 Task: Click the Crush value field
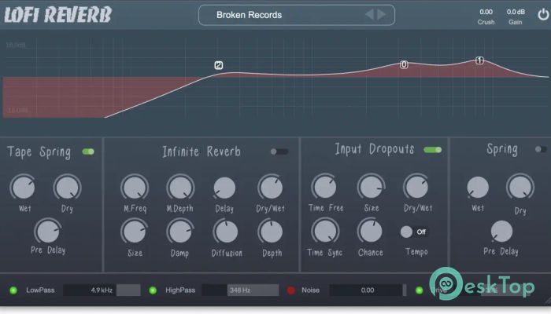pyautogui.click(x=486, y=12)
